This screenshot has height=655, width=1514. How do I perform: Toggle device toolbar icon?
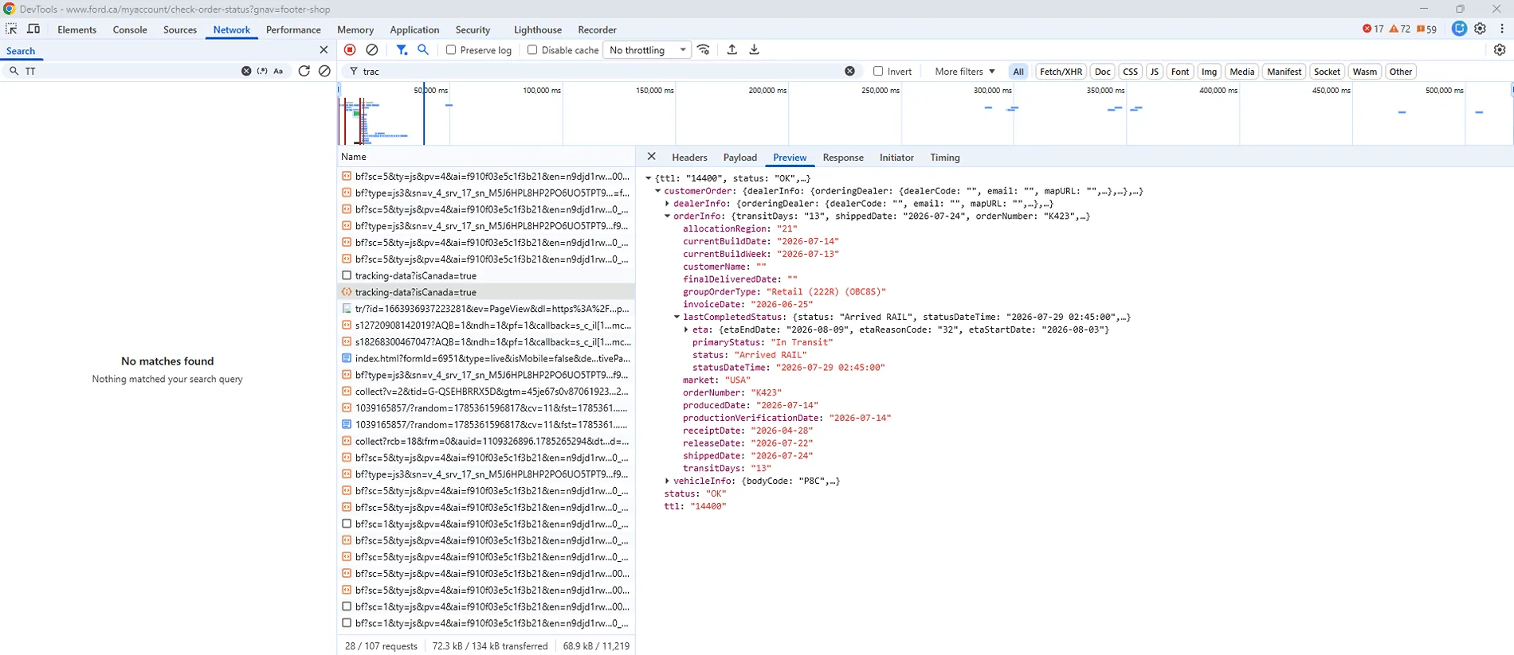click(x=33, y=29)
